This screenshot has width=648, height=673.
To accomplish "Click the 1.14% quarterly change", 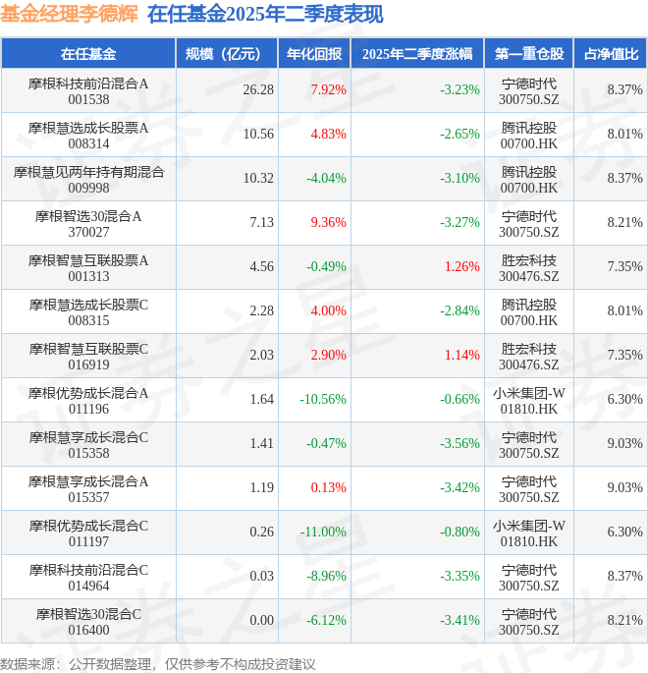I will tap(462, 355).
